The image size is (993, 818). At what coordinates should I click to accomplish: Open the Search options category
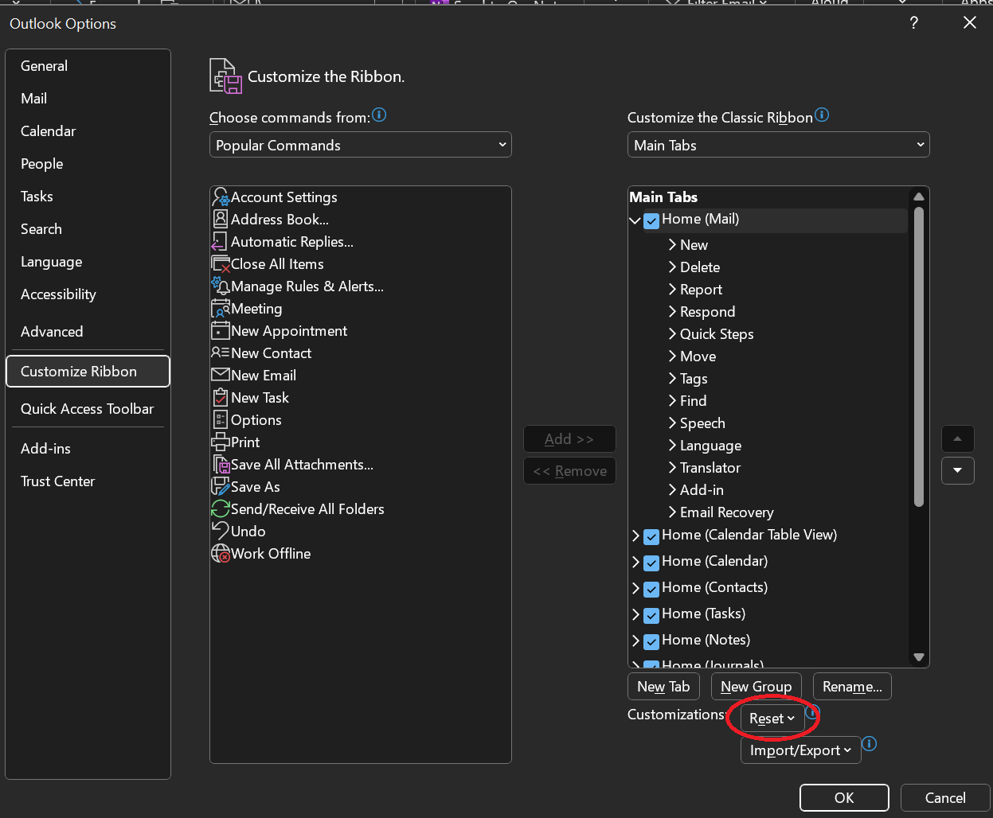[x=88, y=229]
